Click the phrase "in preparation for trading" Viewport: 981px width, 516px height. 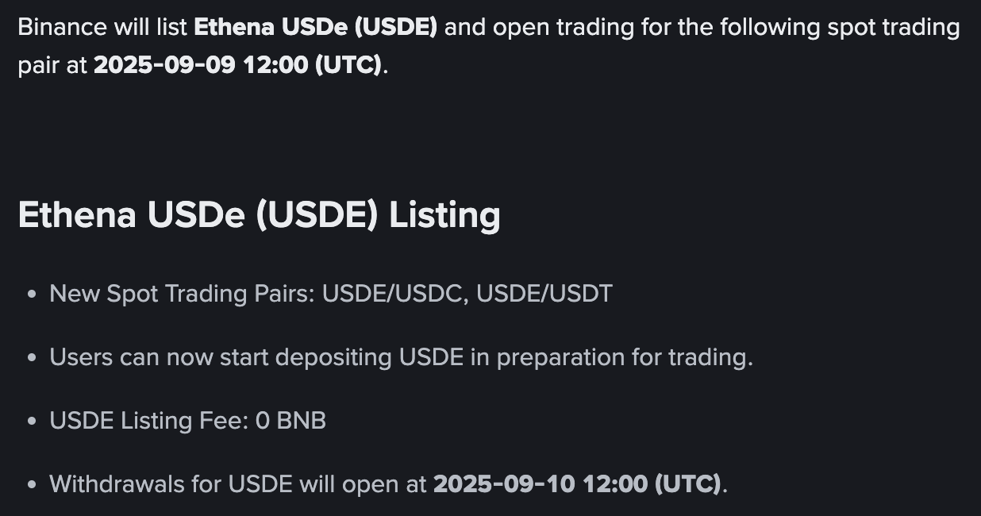click(x=610, y=357)
